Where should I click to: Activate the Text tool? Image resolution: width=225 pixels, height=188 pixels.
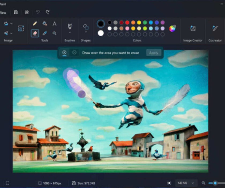click(55, 24)
